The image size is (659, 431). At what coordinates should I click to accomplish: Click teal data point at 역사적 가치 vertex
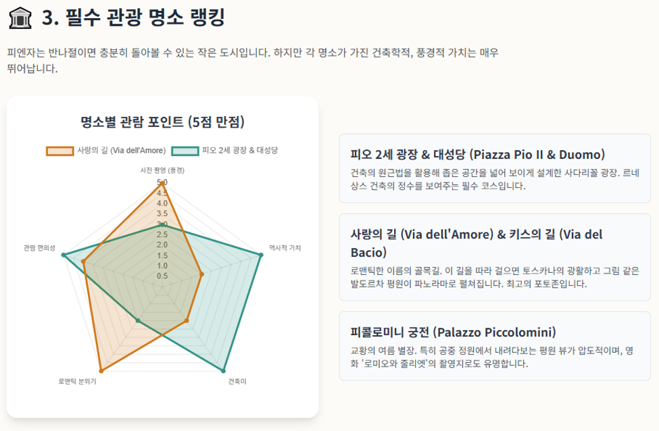[x=261, y=255]
